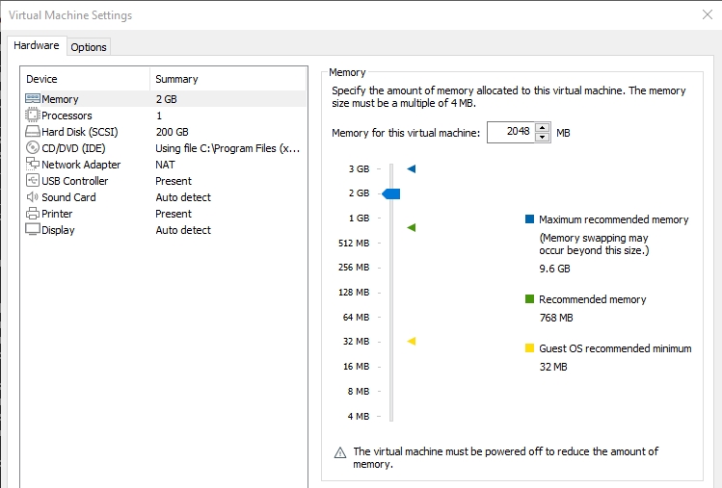Increase memory with the up spinner arrow
The width and height of the screenshot is (722, 488).
(542, 128)
